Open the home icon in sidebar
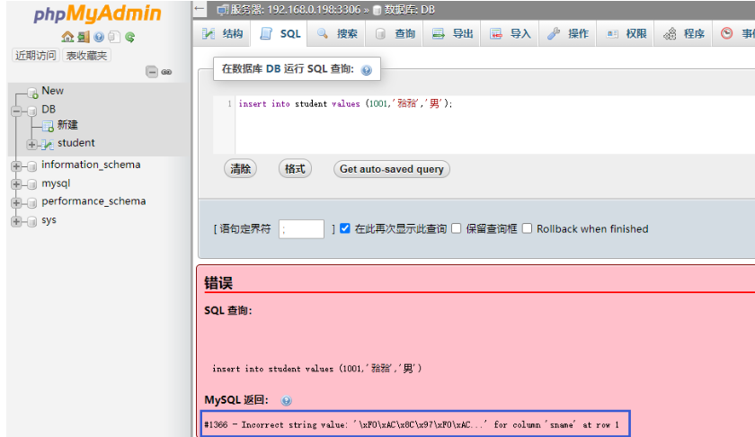The height and width of the screenshot is (437, 755). point(67,37)
